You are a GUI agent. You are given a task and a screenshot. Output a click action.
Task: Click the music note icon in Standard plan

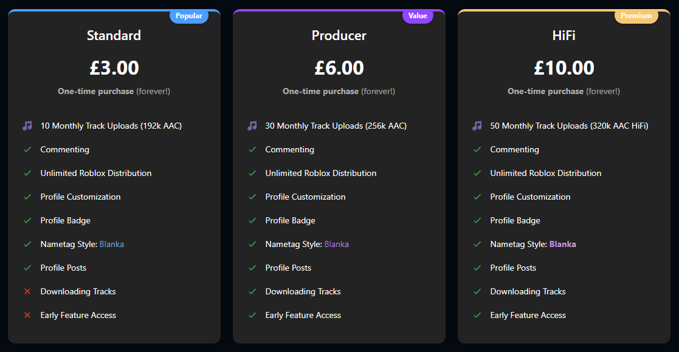tap(27, 126)
